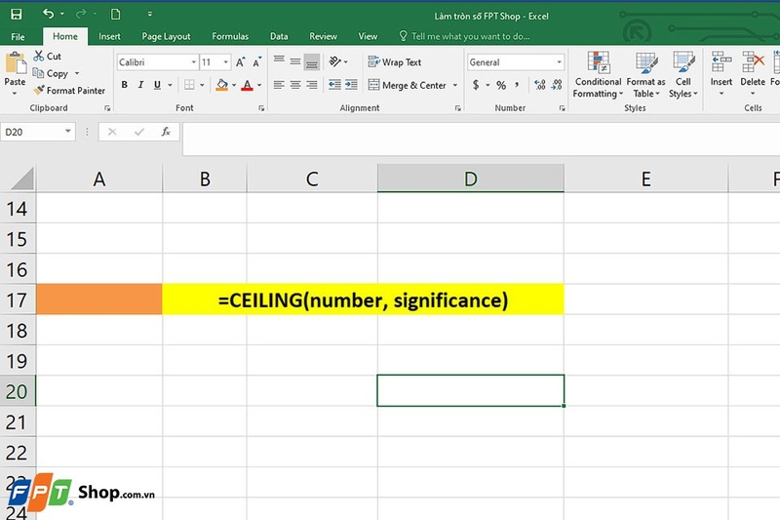Open the View tab
Screen dimensions: 780x520
[368, 36]
